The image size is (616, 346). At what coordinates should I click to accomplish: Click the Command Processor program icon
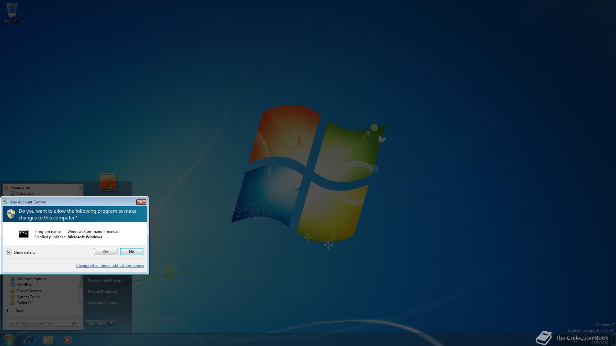click(x=24, y=234)
